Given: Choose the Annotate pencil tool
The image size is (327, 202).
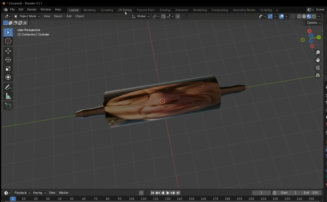Looking at the screenshot, I should 8,87.
